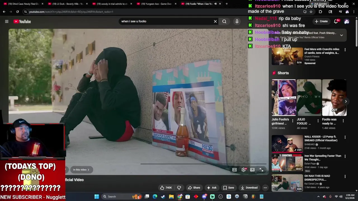Screen dimensions: 358x201
Task: Open options for Iran War video
Action: click(345, 156)
